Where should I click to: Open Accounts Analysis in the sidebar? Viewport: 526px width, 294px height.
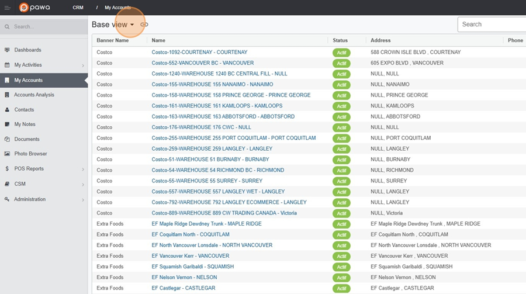(x=44, y=95)
